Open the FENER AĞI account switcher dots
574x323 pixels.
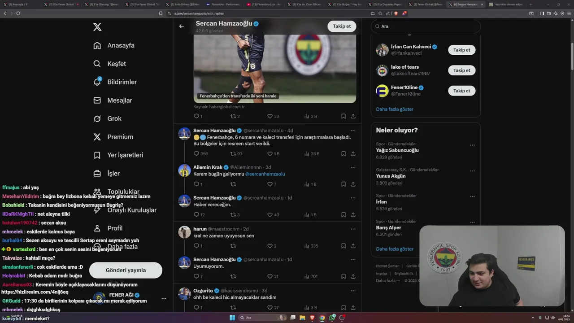(x=164, y=298)
